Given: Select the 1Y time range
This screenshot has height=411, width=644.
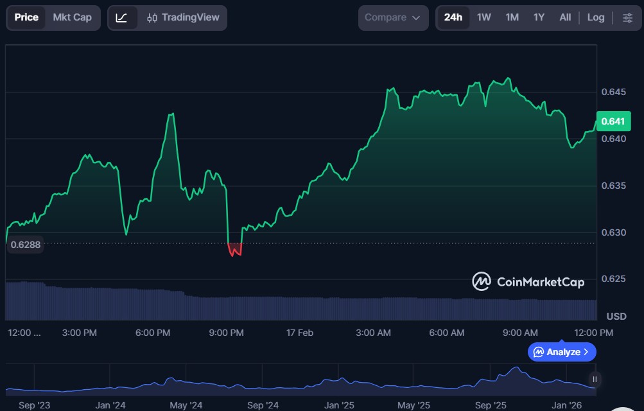Looking at the screenshot, I should [539, 18].
